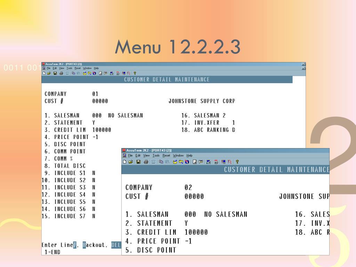Screen dimensions: 356x267
Task: Open File menu in back Company 01 window
Action: click(49, 68)
